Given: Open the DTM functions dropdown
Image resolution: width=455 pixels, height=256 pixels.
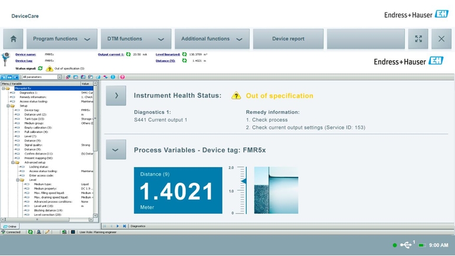Looking at the screenshot, I should (136, 38).
